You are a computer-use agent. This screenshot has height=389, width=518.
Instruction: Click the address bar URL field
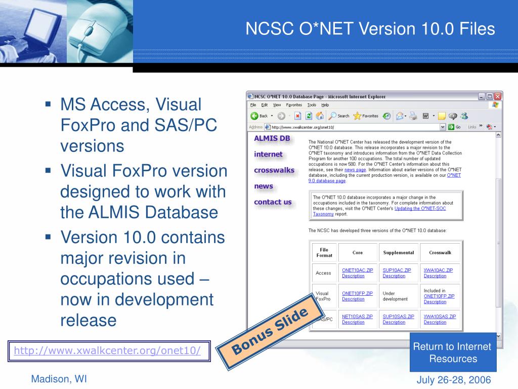[355, 127]
